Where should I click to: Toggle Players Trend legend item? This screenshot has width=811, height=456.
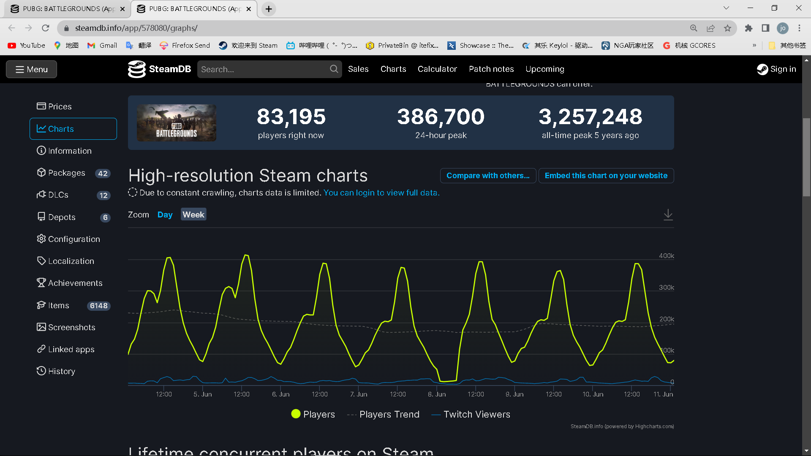click(x=383, y=414)
